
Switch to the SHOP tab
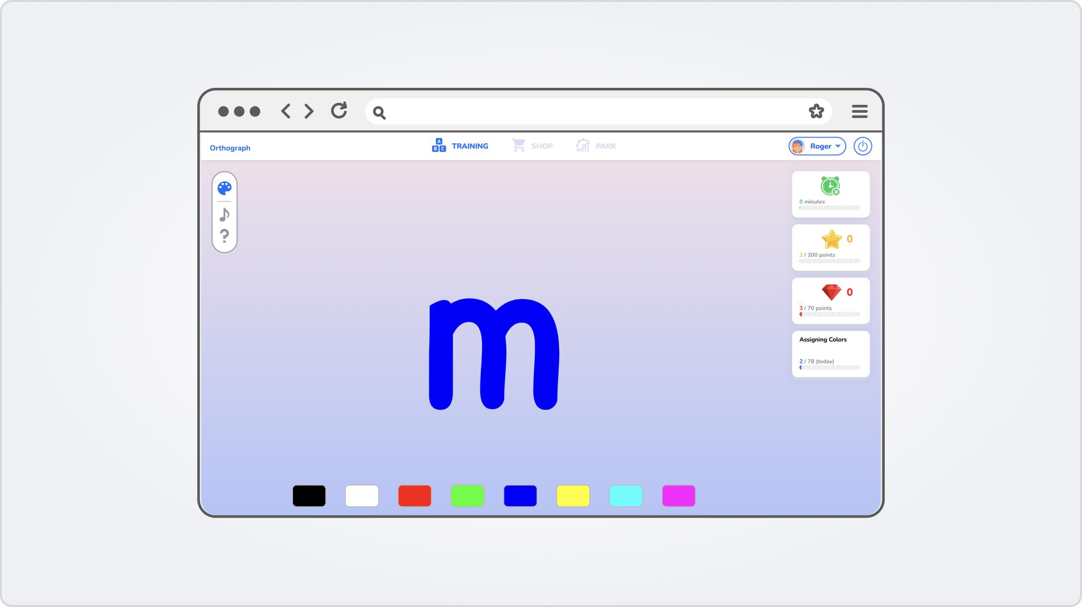click(x=532, y=146)
